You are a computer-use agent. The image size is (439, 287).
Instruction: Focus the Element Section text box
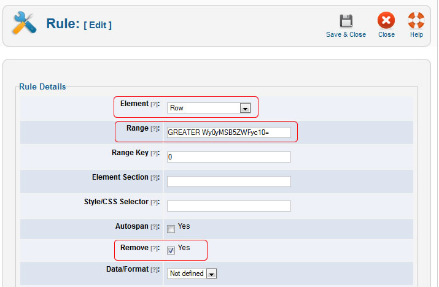(x=228, y=182)
